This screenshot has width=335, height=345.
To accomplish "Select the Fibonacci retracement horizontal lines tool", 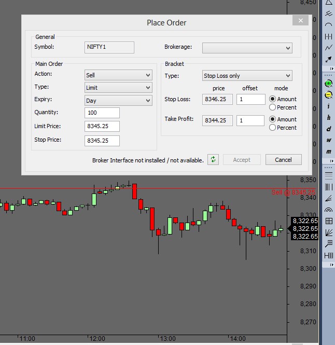I will [329, 175].
